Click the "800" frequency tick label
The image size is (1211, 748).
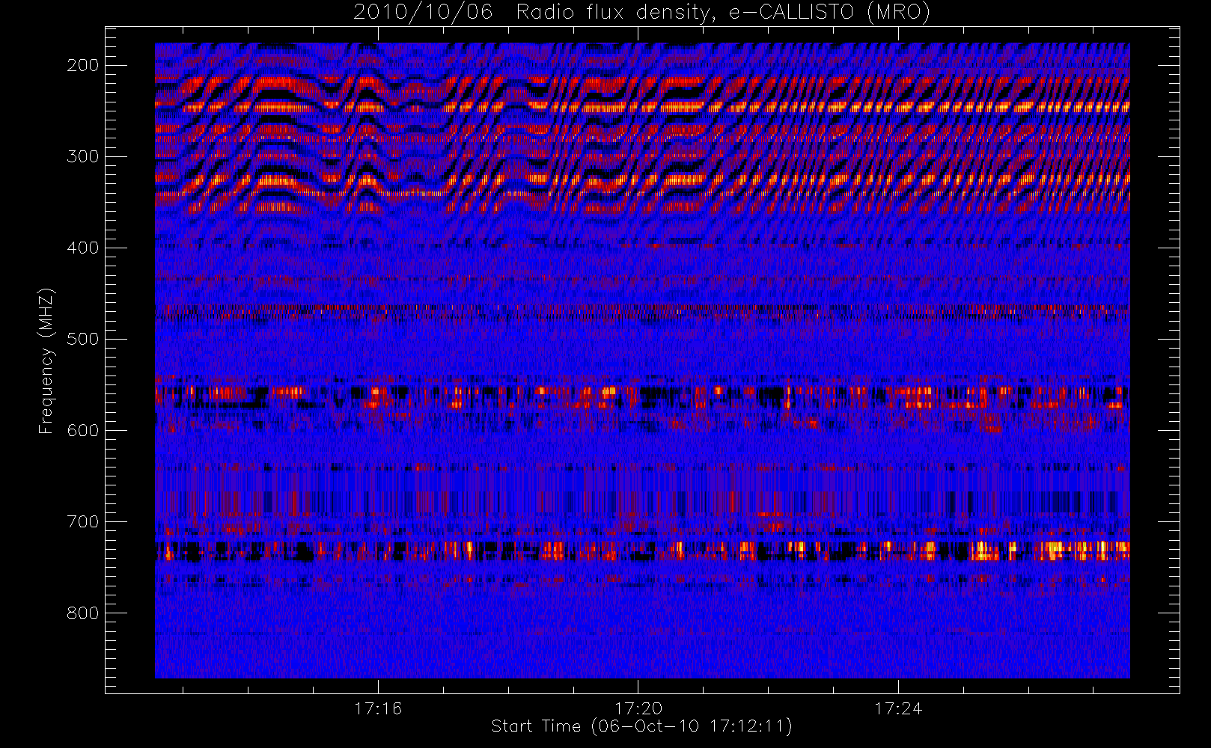(x=83, y=613)
